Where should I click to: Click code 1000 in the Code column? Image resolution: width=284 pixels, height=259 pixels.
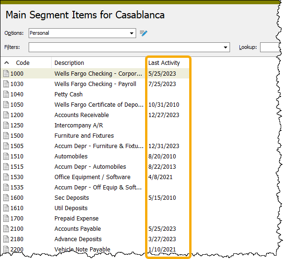point(17,74)
